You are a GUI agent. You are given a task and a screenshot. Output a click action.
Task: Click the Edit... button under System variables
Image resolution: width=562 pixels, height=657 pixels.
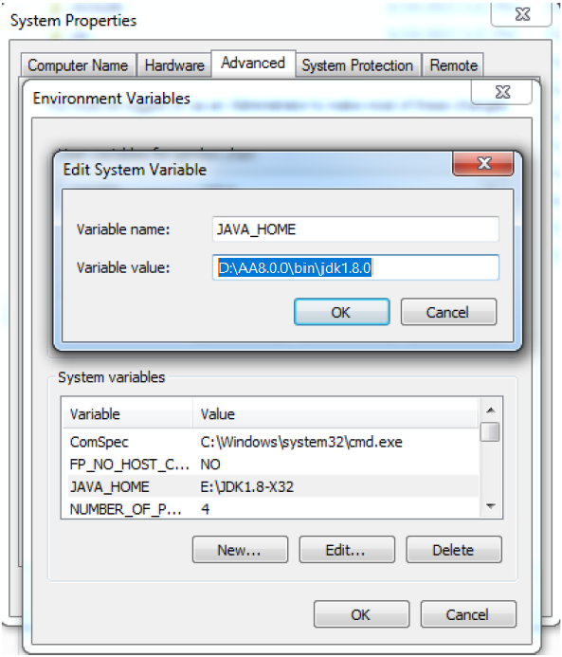(347, 549)
